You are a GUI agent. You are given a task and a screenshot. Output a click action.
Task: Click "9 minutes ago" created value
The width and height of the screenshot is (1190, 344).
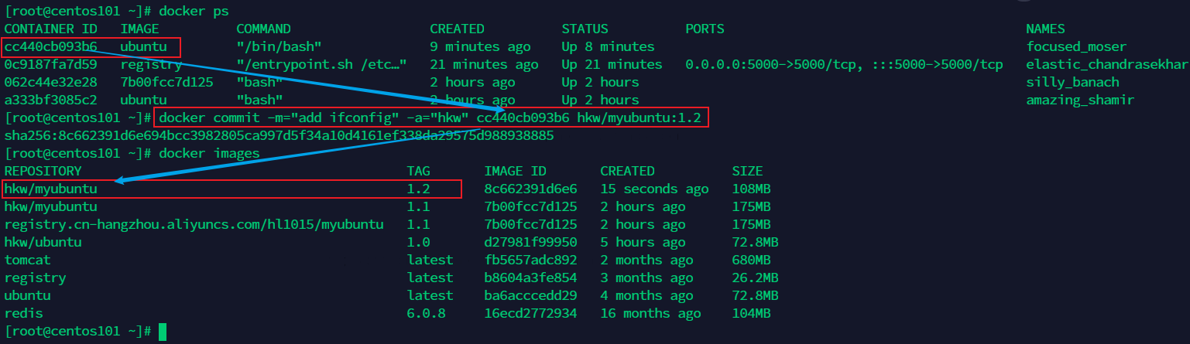[480, 46]
